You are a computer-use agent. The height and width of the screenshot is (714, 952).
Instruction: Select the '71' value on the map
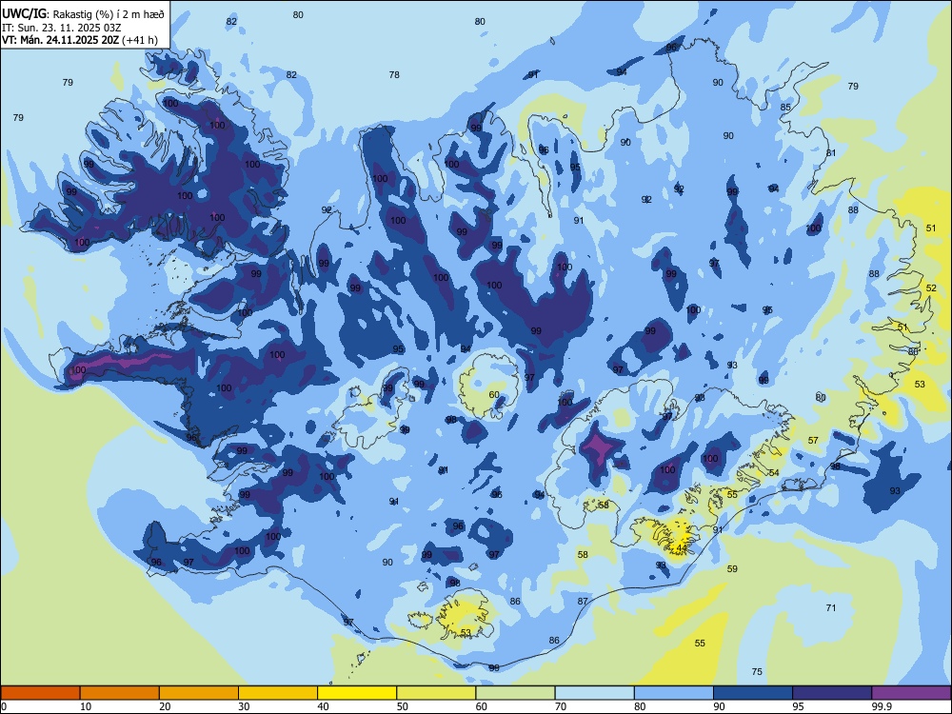(831, 607)
